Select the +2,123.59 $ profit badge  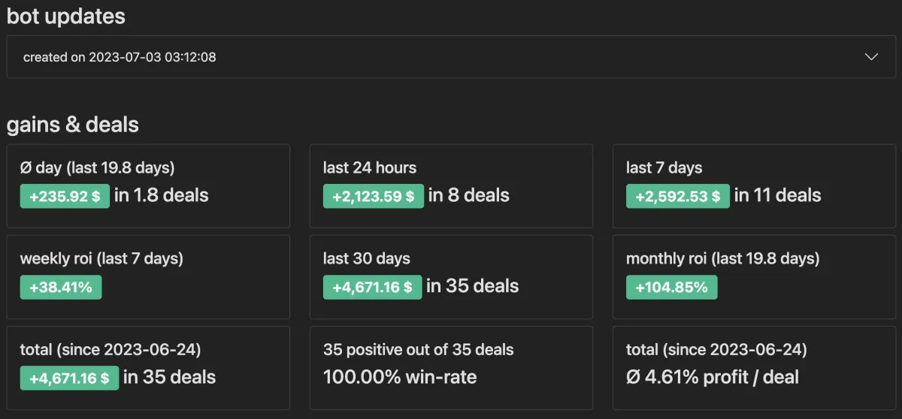click(x=373, y=197)
